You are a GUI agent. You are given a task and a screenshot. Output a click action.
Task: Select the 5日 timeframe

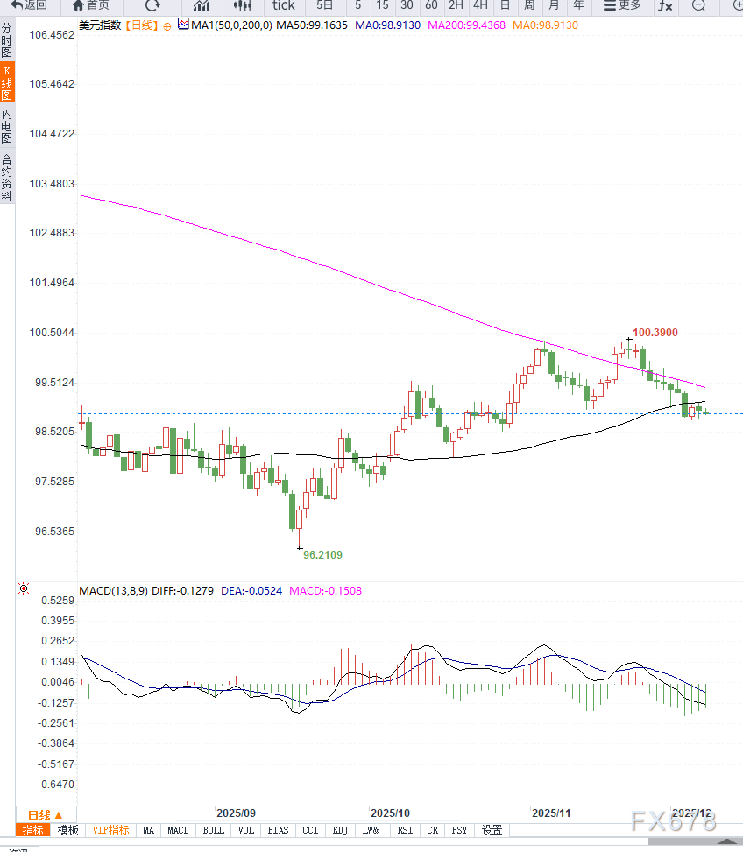pos(324,5)
